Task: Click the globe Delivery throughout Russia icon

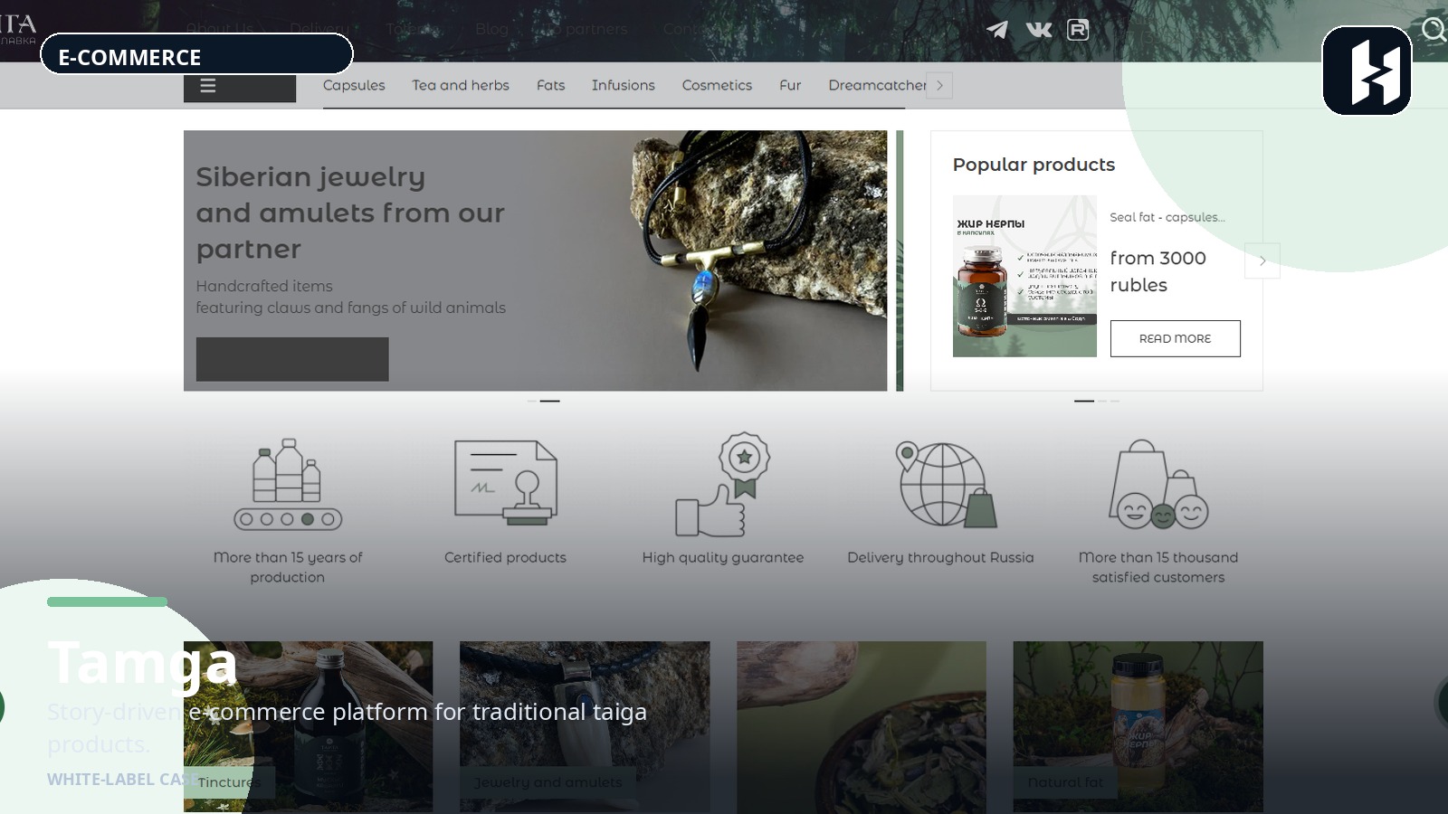Action: pos(946,484)
